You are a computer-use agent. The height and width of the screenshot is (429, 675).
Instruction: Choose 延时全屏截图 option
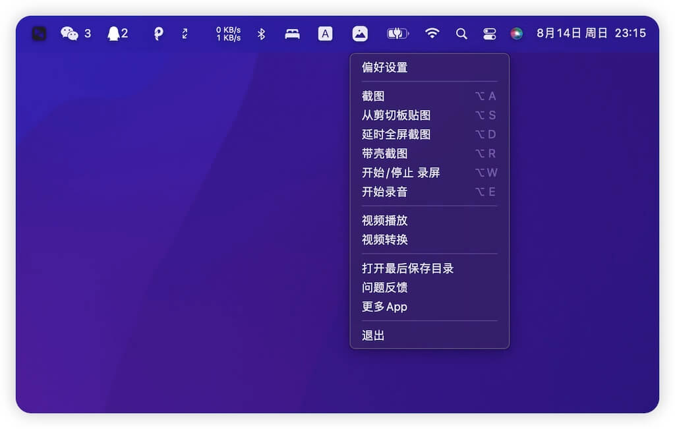click(396, 134)
